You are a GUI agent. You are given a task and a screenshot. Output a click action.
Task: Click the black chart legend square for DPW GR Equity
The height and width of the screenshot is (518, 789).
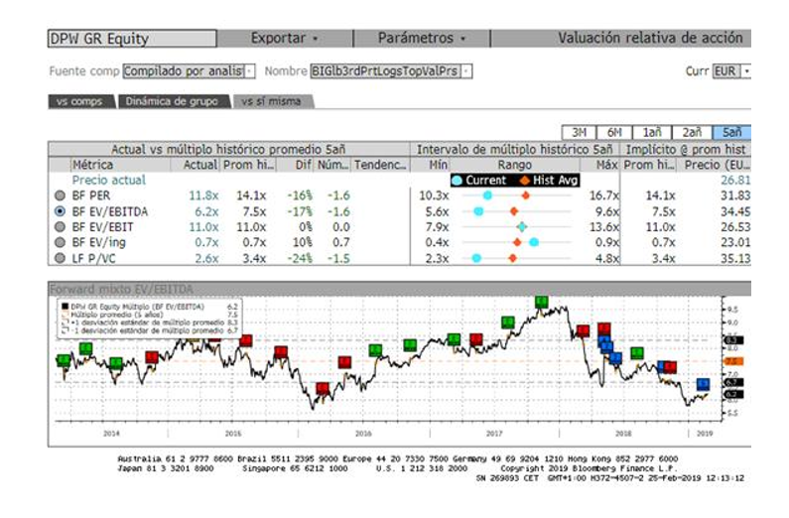pos(65,307)
